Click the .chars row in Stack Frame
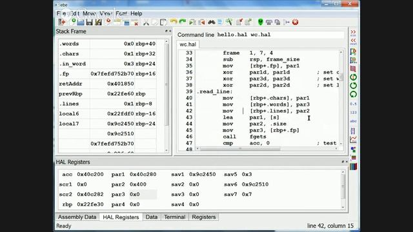The width and height of the screenshot is (413, 232). (x=108, y=53)
